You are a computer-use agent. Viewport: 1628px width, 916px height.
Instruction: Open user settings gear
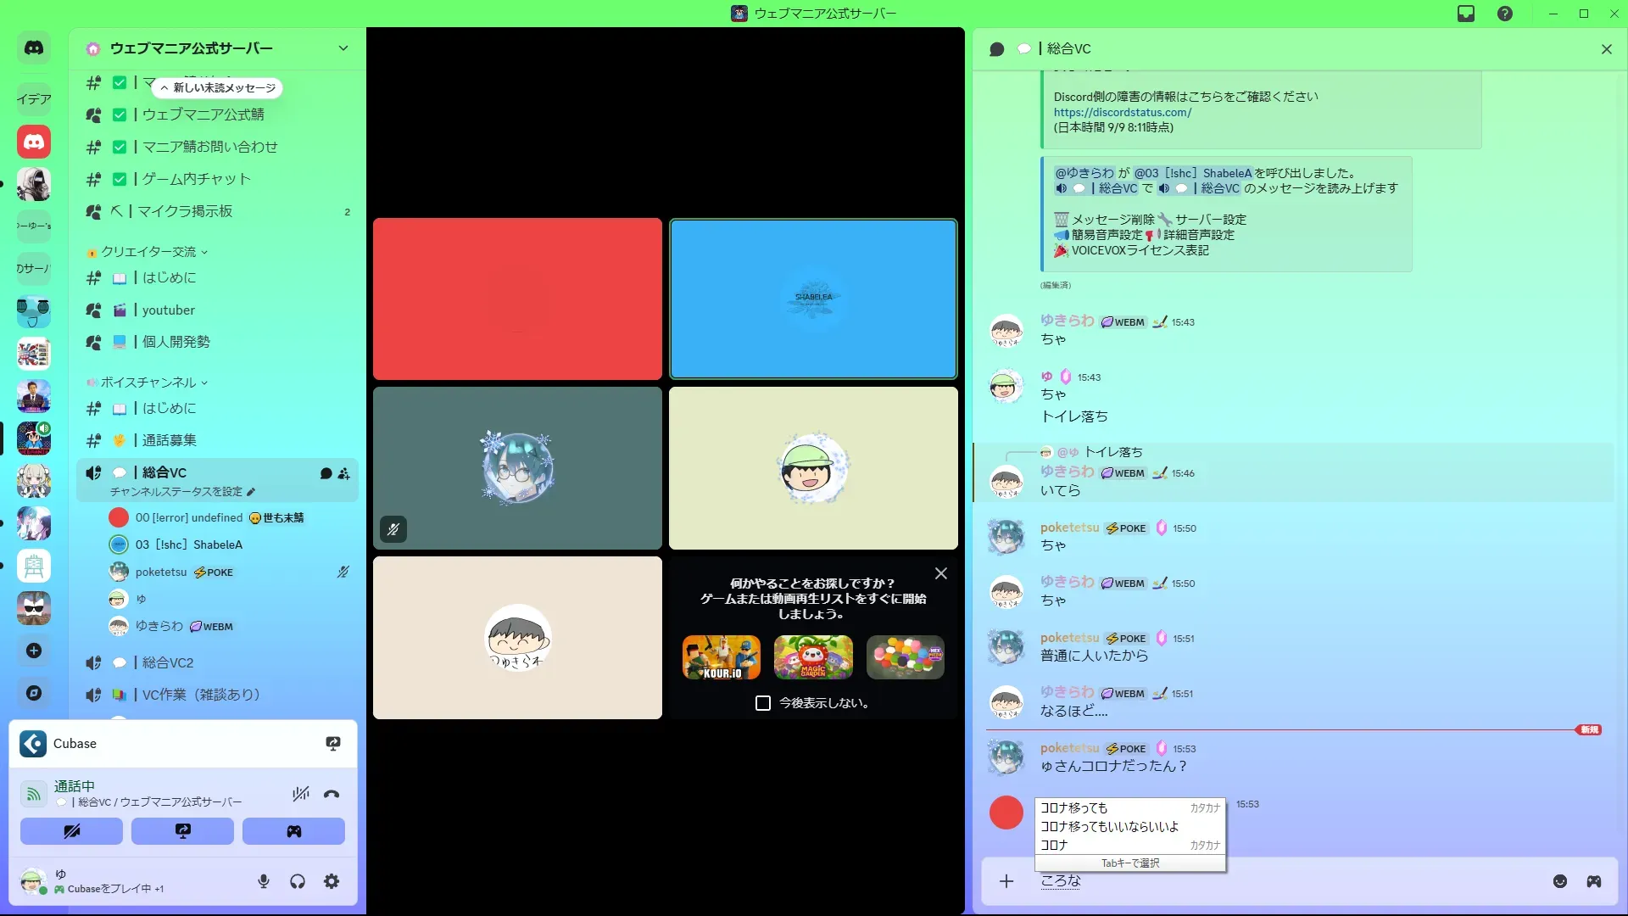click(x=332, y=881)
